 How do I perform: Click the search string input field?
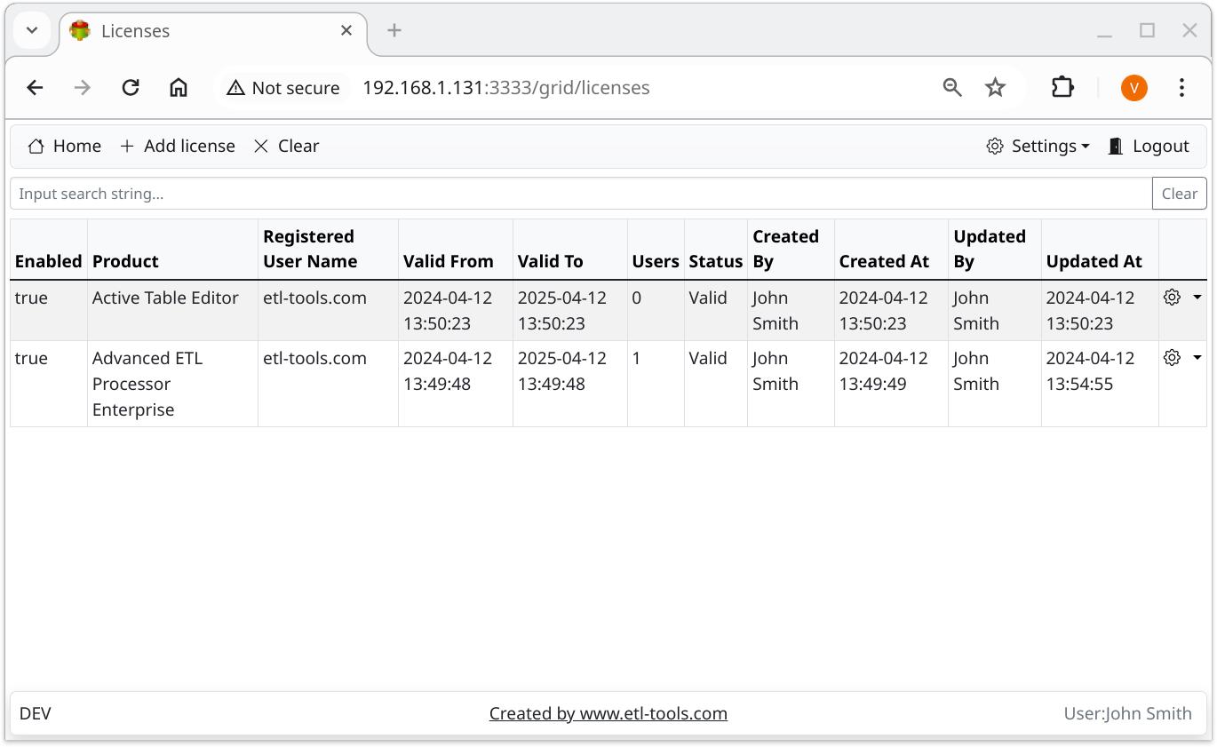click(x=581, y=194)
